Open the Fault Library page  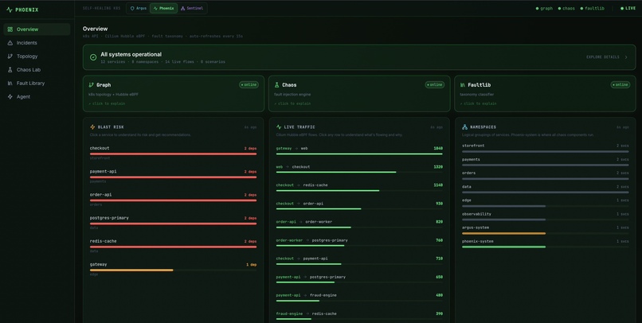37,84
